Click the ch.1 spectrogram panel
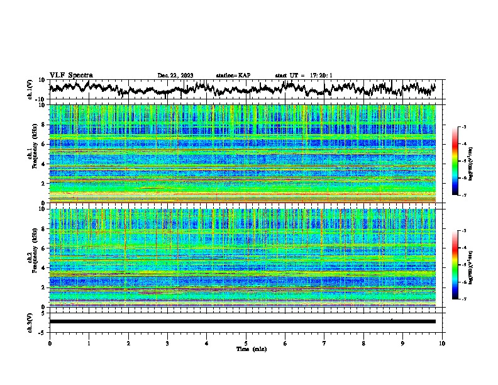The height and width of the screenshot is (385, 498). (x=242, y=153)
